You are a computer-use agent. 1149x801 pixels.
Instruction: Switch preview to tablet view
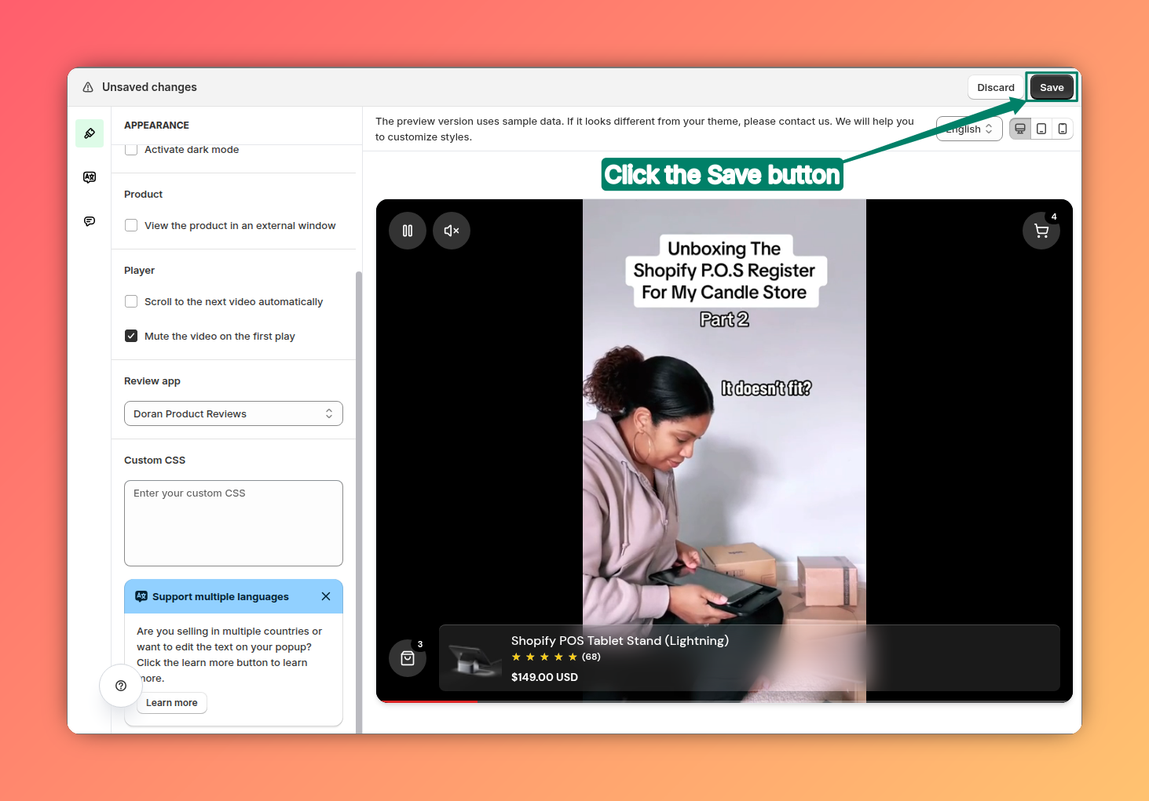coord(1041,129)
